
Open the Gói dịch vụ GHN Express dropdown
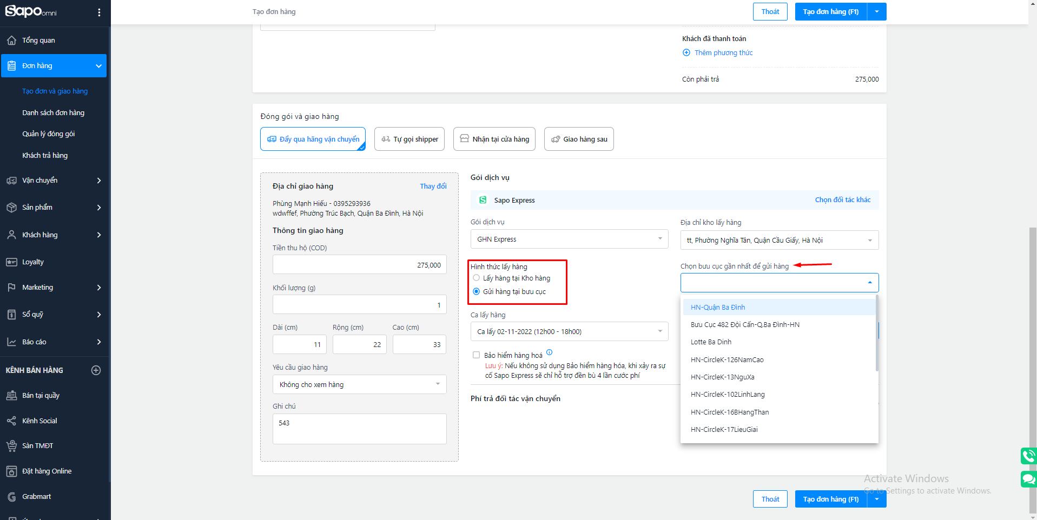(x=569, y=239)
